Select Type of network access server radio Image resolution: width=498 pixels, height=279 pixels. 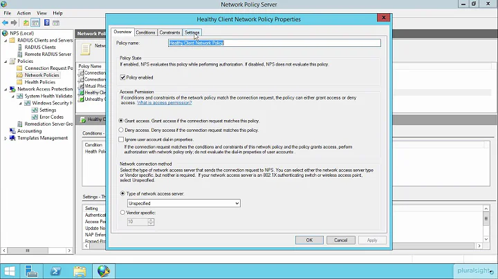pyautogui.click(x=122, y=193)
